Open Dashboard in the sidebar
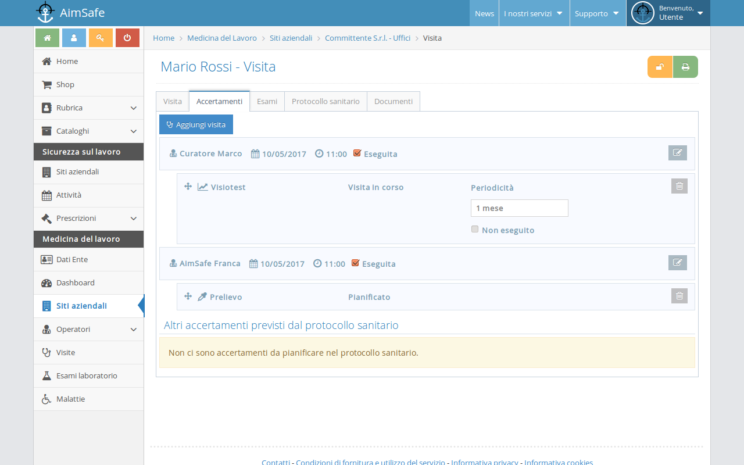744x465 pixels. (88, 283)
